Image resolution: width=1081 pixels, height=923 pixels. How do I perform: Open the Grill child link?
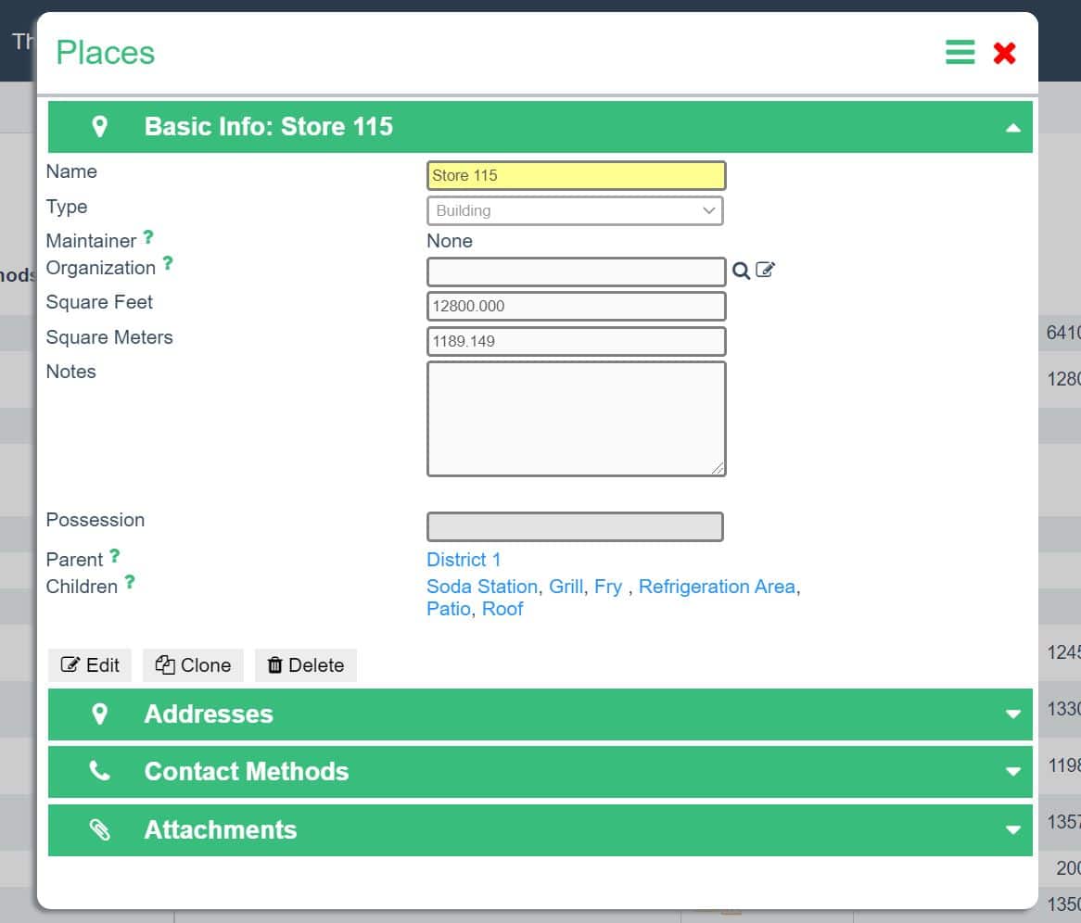[x=566, y=587]
